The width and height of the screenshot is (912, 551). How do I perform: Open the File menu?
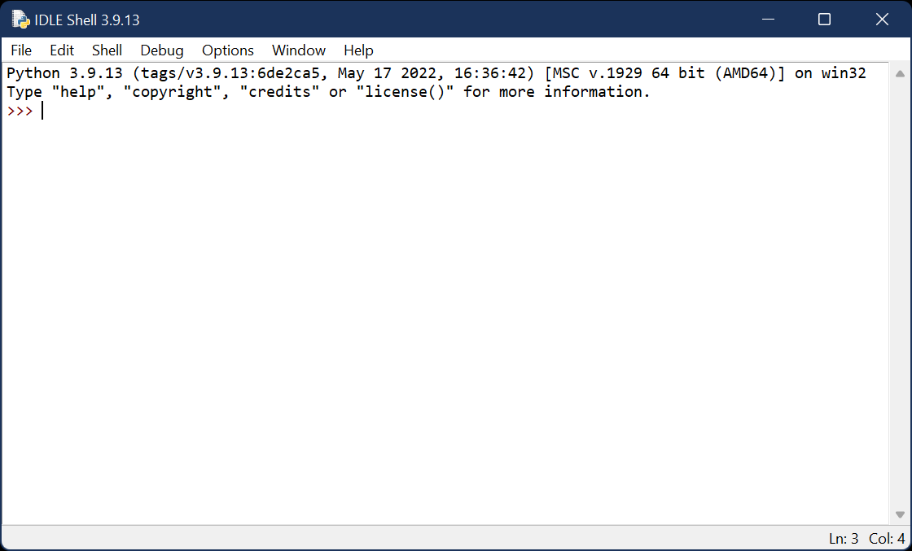(21, 50)
